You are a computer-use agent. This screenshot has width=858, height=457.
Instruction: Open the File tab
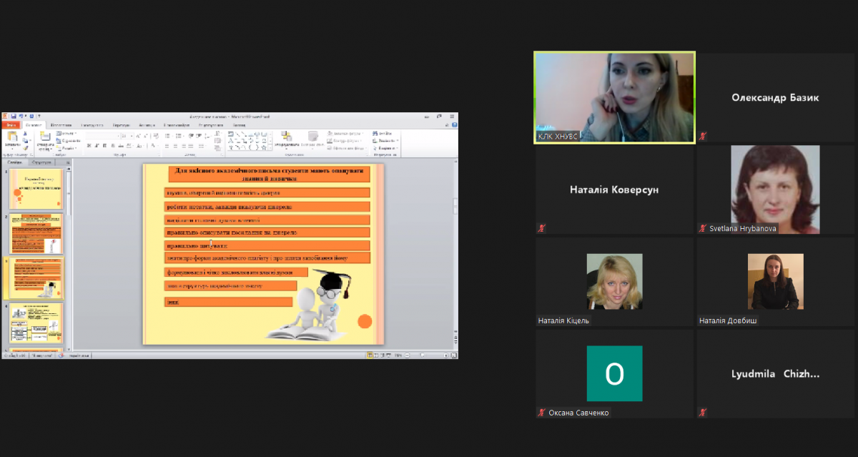click(x=10, y=124)
